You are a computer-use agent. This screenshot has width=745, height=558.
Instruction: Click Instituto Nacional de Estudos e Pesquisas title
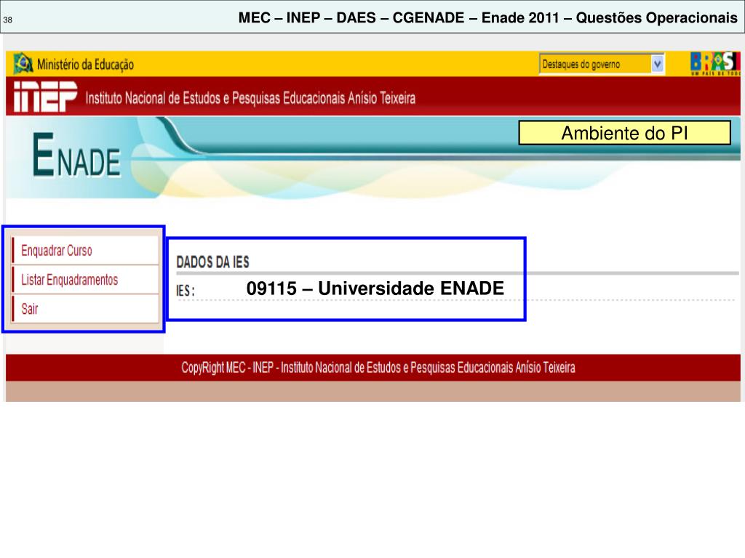(250, 98)
